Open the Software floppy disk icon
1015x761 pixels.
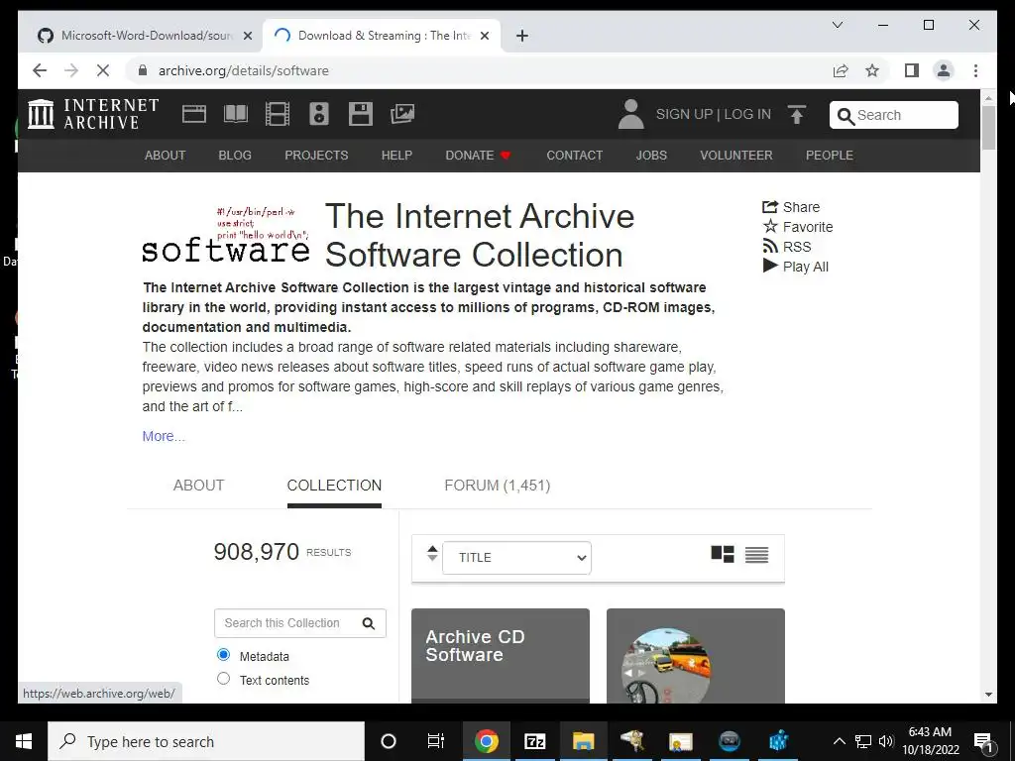click(361, 114)
